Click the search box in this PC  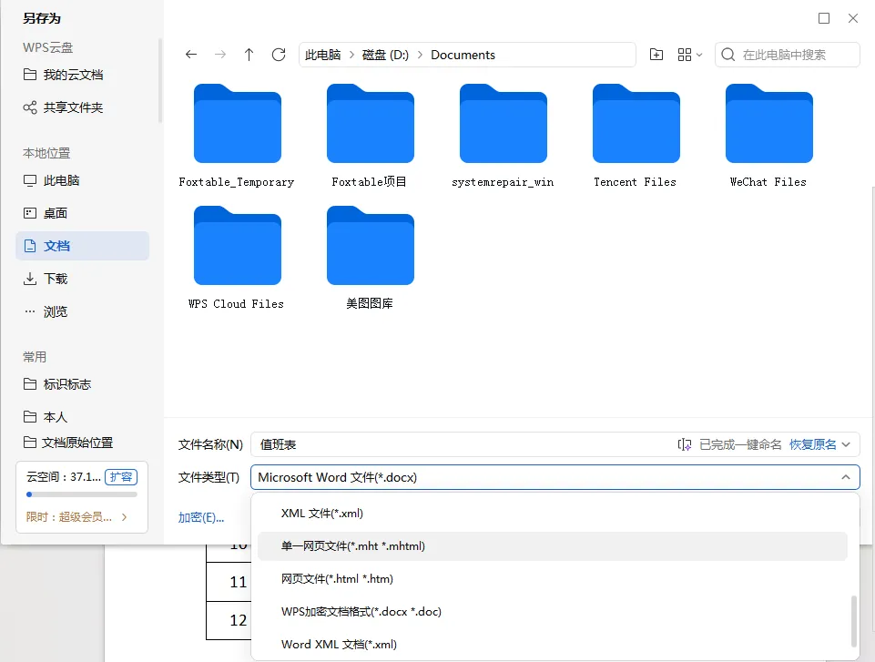(787, 54)
